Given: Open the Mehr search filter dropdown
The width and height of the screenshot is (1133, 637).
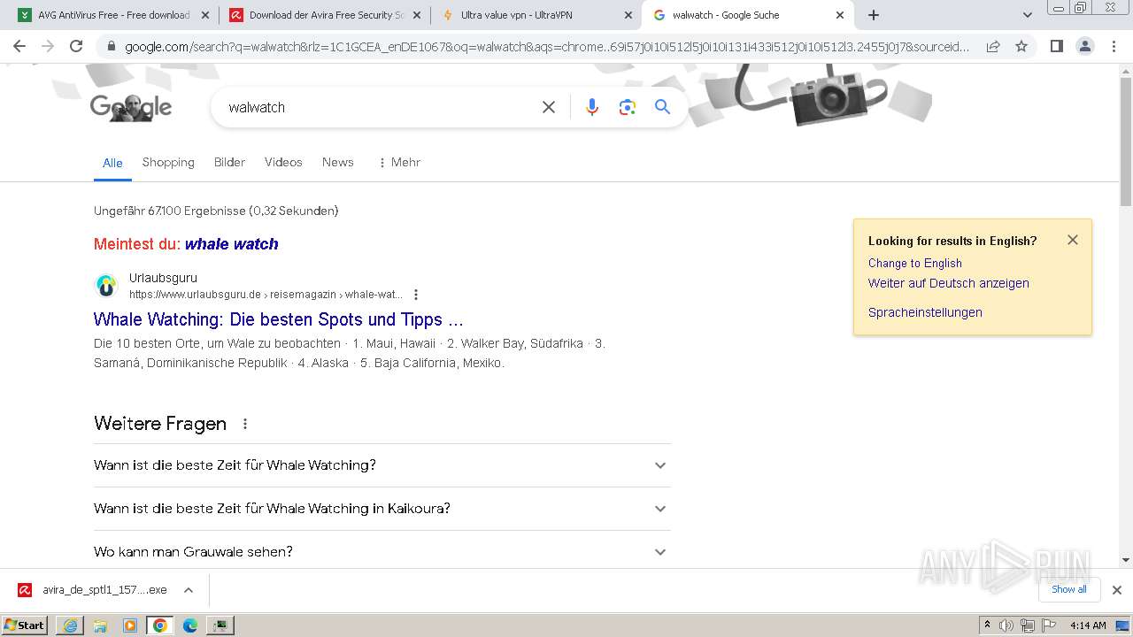Looking at the screenshot, I should point(399,162).
